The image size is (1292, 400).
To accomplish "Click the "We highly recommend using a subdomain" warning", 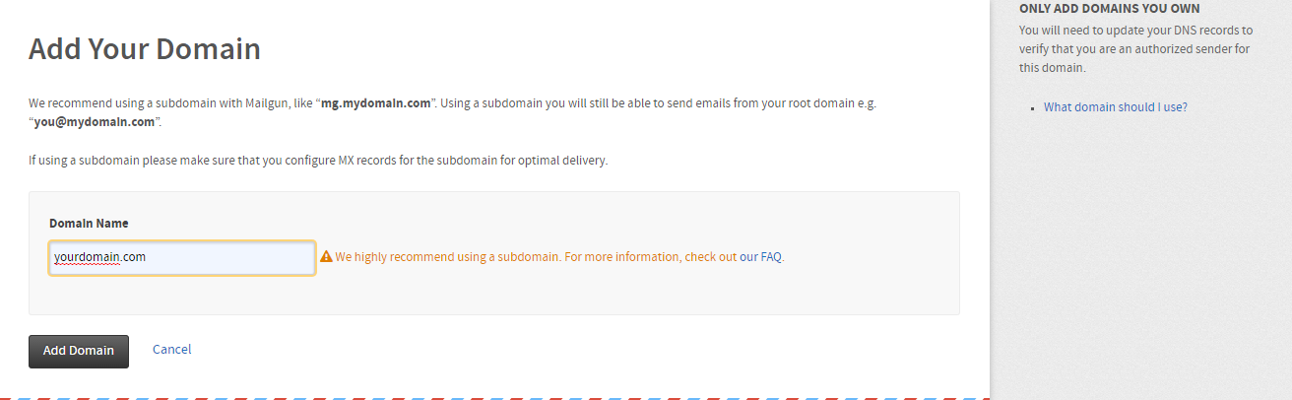I will (448, 257).
